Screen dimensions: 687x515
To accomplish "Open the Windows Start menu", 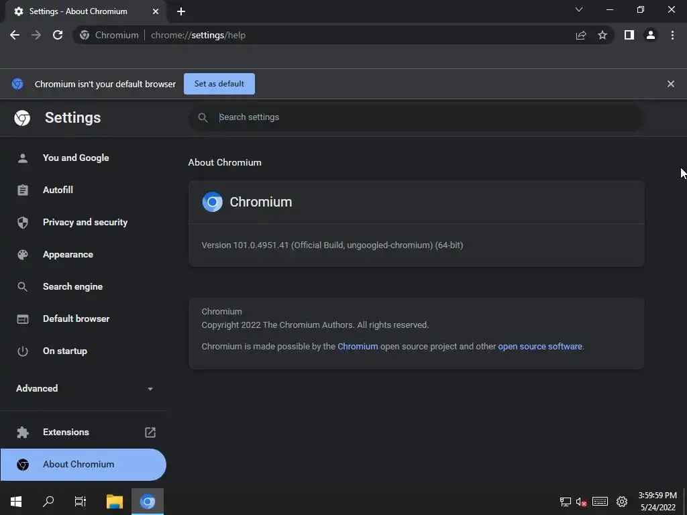I will click(x=16, y=502).
